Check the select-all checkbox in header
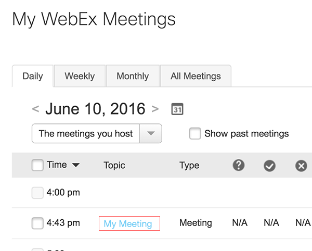Screen dimensions: 312x251 click(37, 165)
